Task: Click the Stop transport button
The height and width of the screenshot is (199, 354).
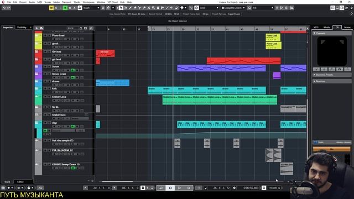Action: [x=170, y=188]
